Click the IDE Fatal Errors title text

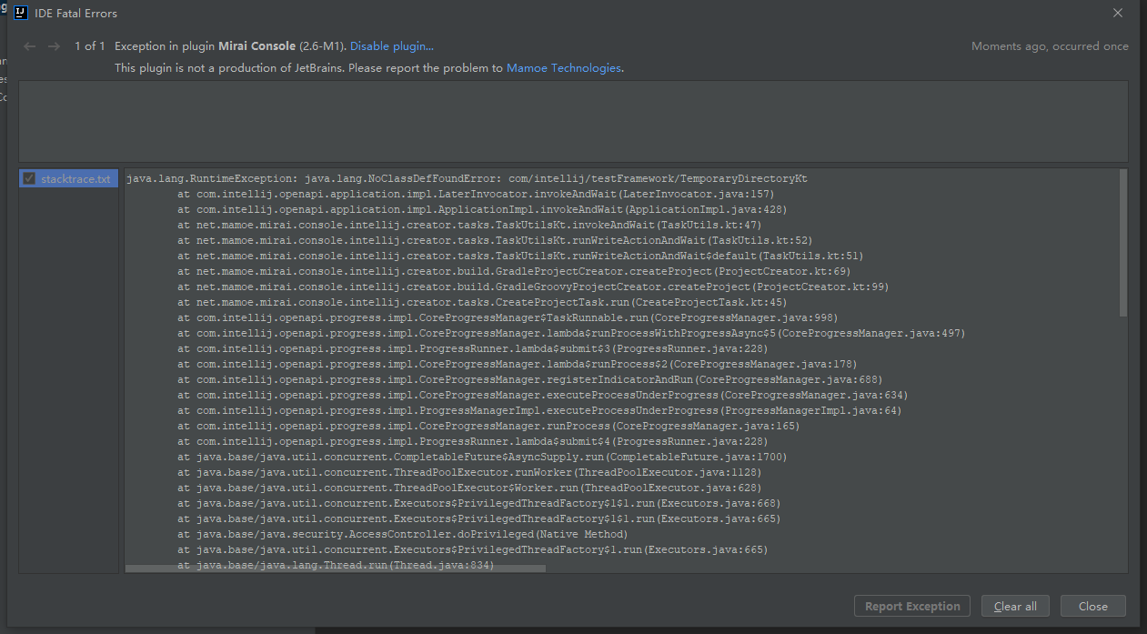click(75, 13)
